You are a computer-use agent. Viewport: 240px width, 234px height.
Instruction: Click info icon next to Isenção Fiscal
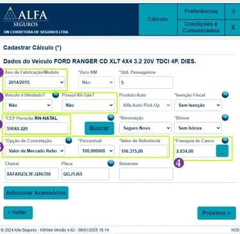pos(225,95)
